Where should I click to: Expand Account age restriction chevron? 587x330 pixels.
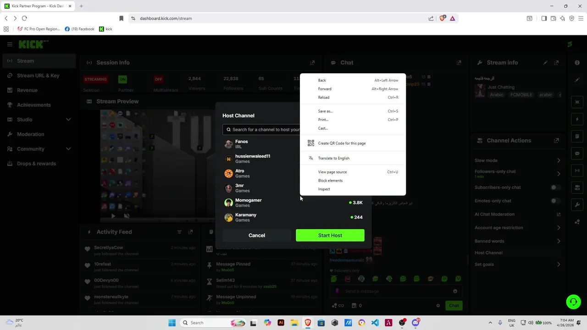tap(559, 228)
